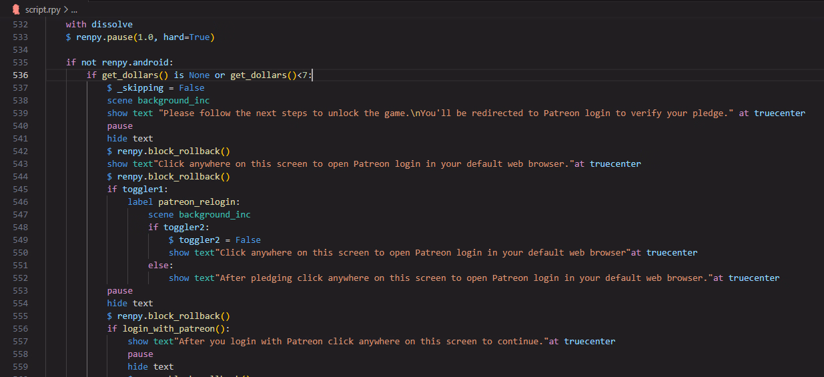Click on the _skipping = False statement

point(156,88)
